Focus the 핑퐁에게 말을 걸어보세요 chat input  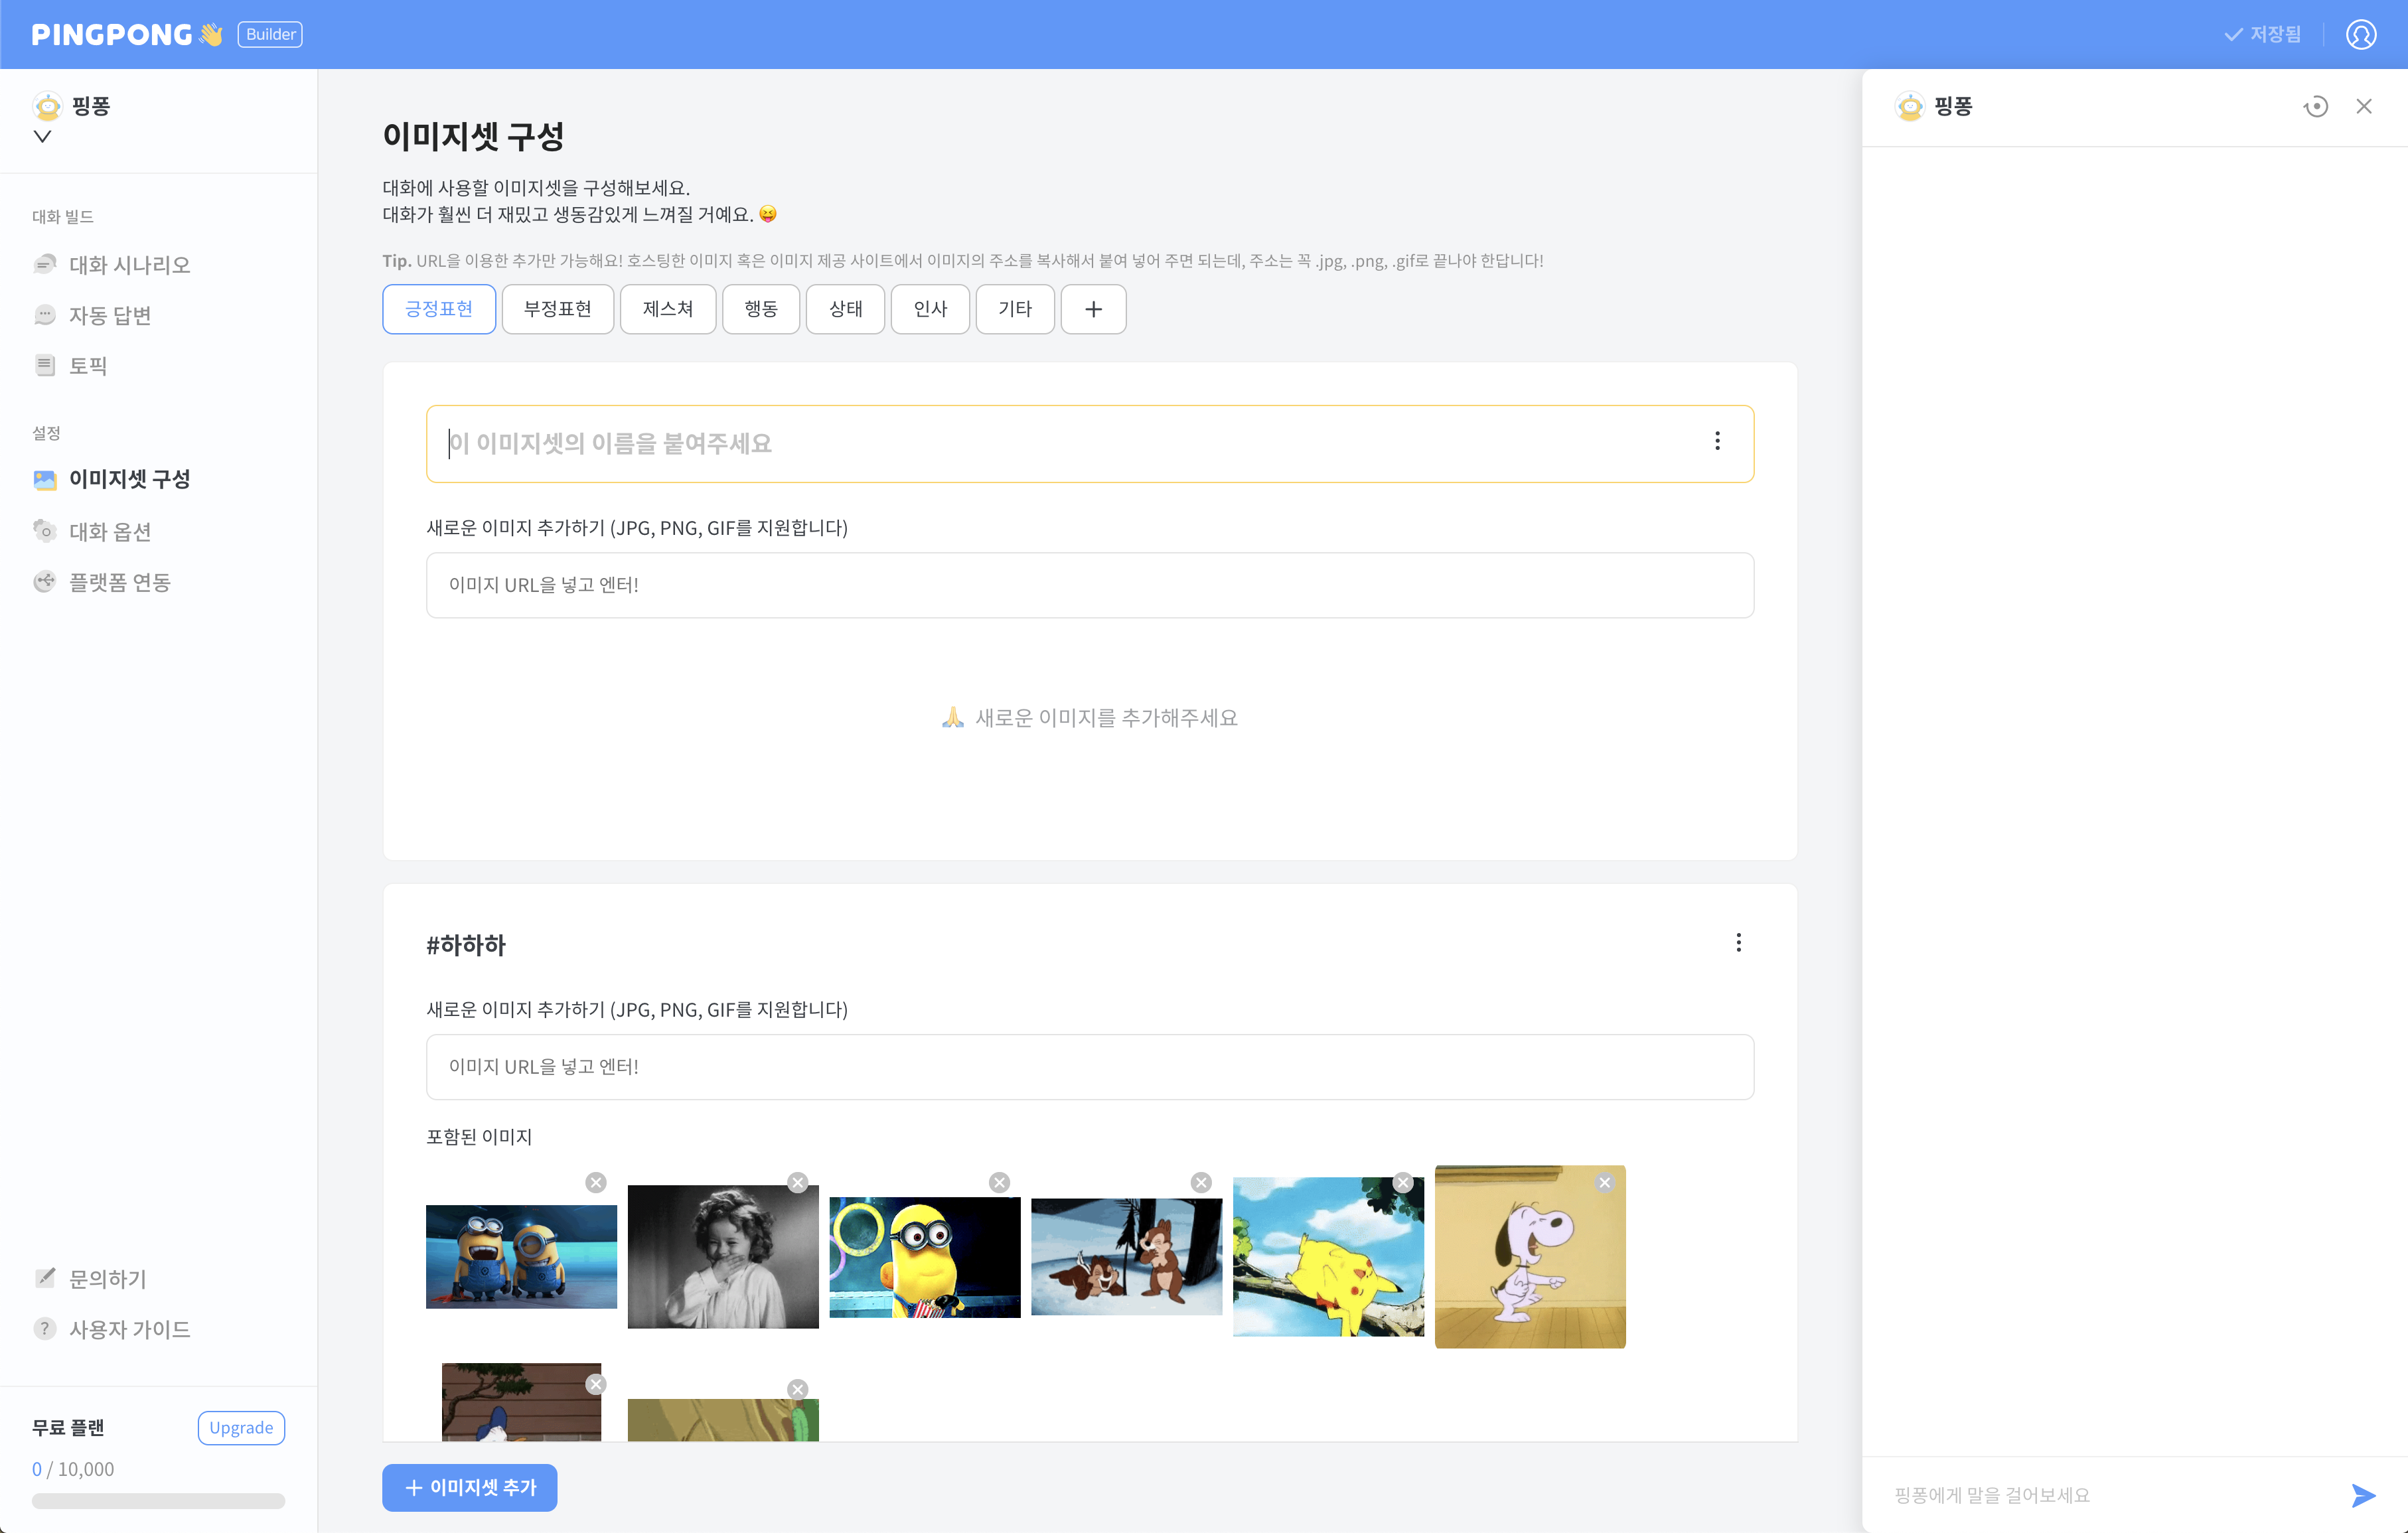click(2110, 1495)
